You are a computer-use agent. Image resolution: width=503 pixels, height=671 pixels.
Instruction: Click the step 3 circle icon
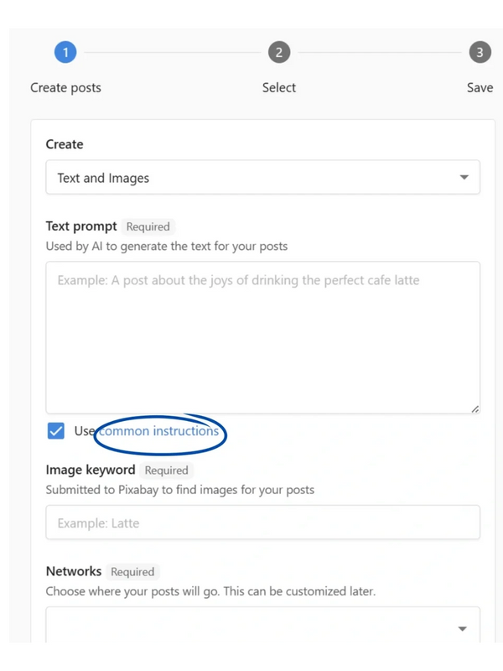(480, 52)
